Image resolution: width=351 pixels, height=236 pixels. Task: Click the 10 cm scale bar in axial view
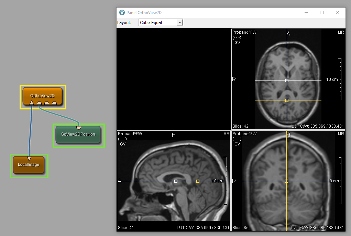(x=340, y=79)
